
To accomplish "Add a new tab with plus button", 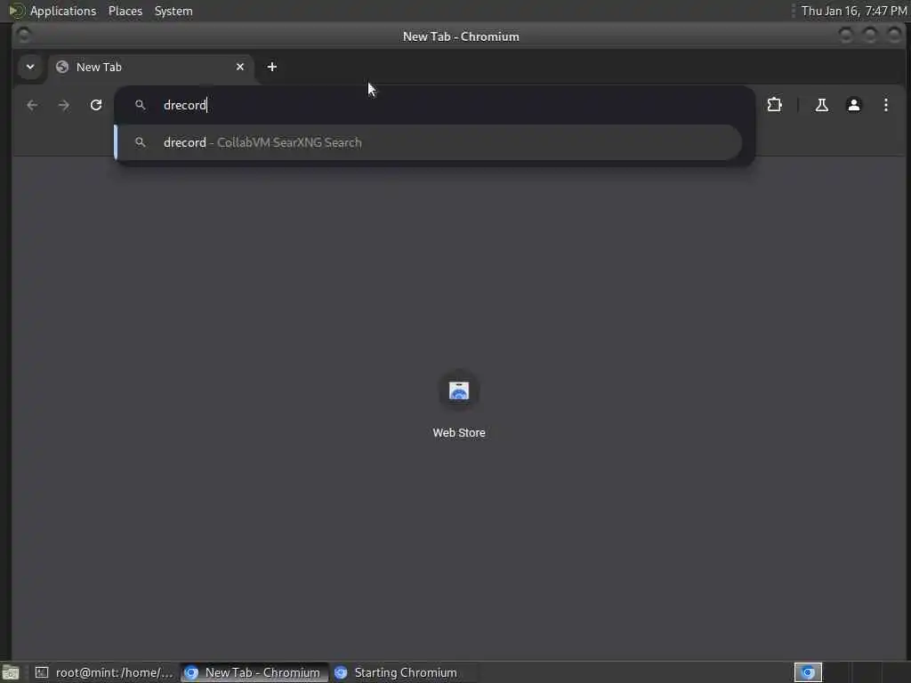I will [x=272, y=67].
